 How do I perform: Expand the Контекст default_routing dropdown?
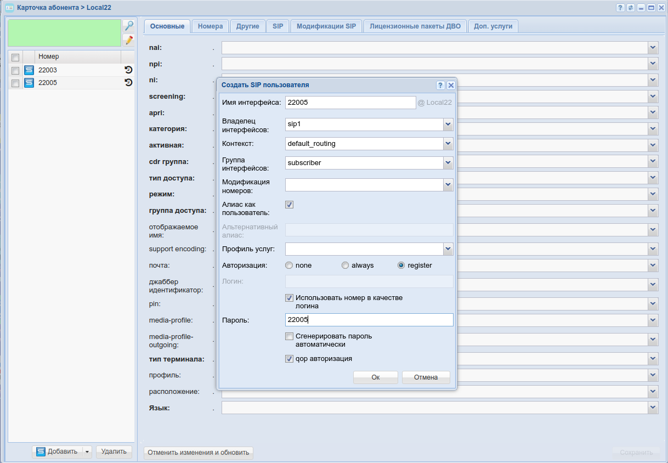coord(448,144)
